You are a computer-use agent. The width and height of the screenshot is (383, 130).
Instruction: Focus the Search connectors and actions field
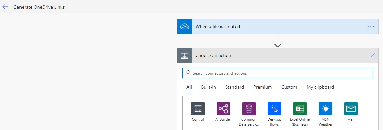pyautogui.click(x=278, y=73)
